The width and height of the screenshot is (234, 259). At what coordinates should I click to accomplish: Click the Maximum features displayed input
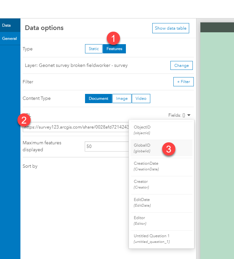[x=106, y=146]
